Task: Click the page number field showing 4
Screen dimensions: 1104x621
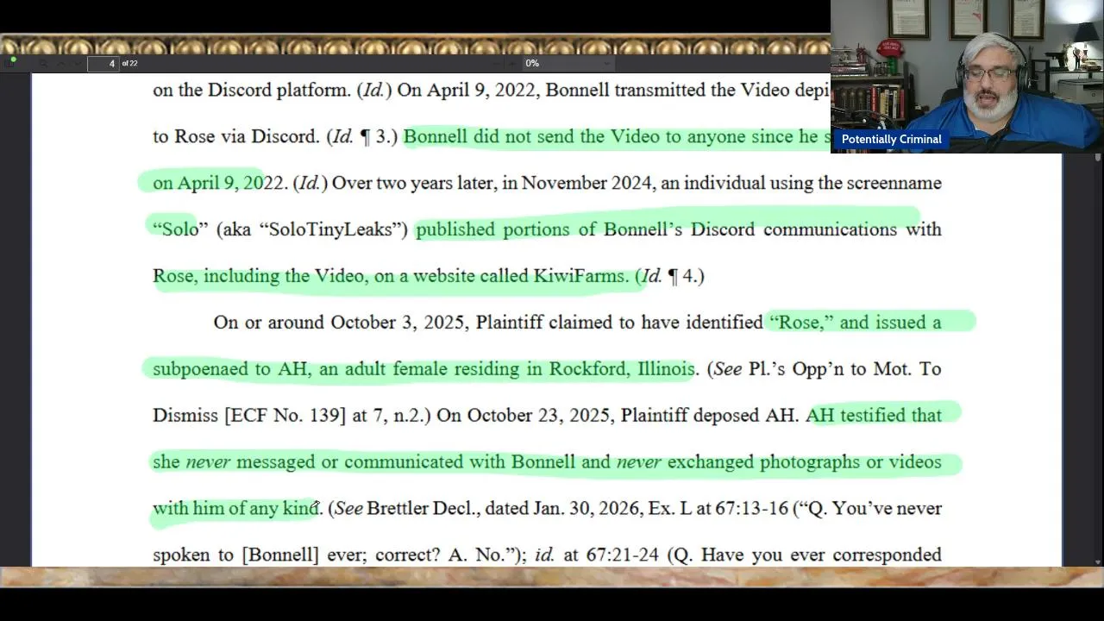Action: [103, 64]
